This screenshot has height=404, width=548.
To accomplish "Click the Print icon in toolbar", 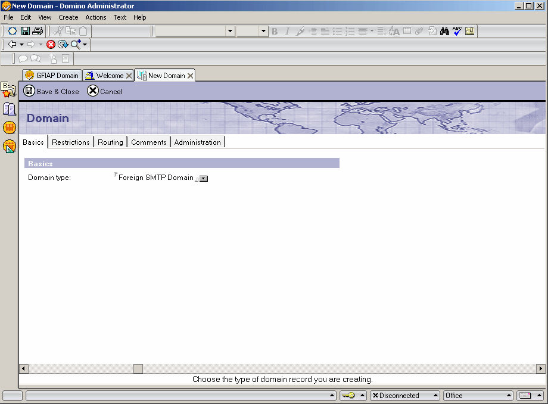I will coord(38,31).
